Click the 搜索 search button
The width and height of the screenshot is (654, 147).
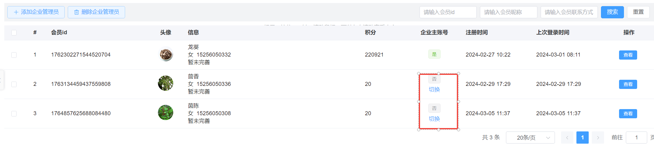pyautogui.click(x=612, y=12)
